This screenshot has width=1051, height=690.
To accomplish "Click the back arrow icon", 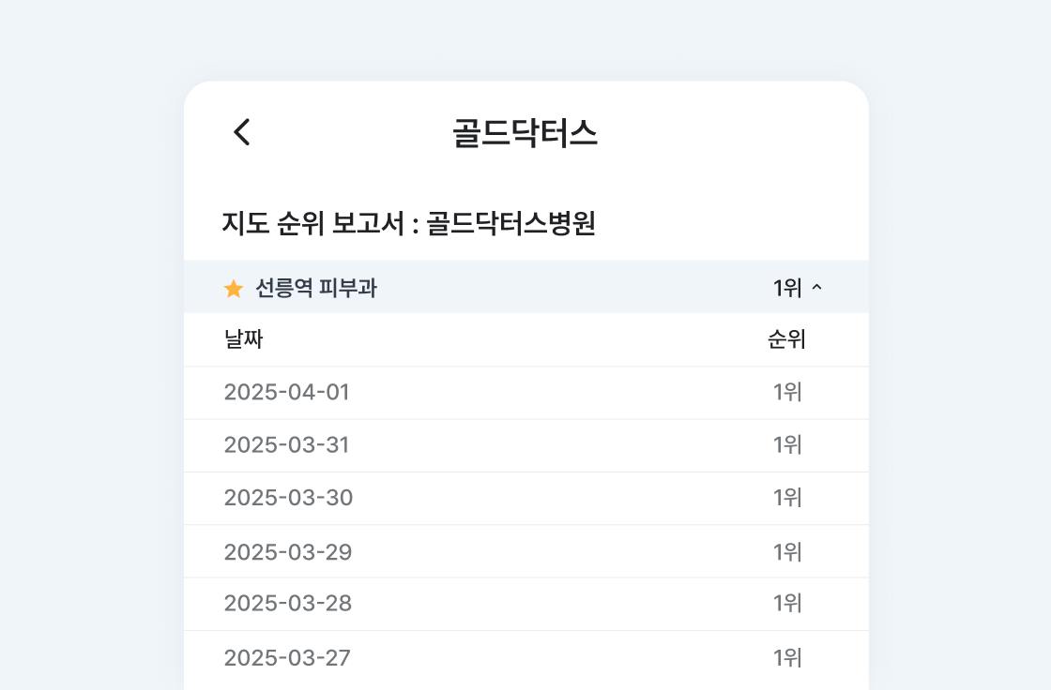I will [x=242, y=132].
